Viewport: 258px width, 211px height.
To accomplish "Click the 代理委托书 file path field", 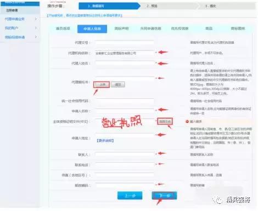I will [125, 78].
